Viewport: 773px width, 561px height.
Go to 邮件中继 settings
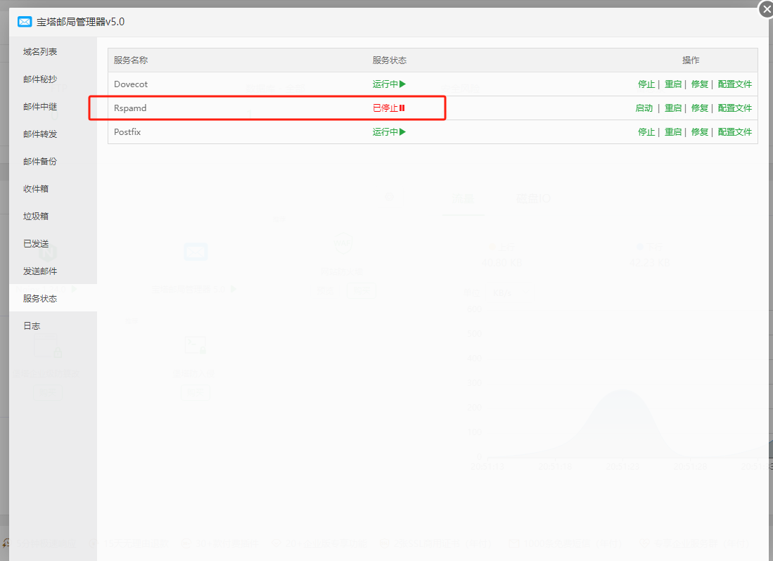point(40,106)
